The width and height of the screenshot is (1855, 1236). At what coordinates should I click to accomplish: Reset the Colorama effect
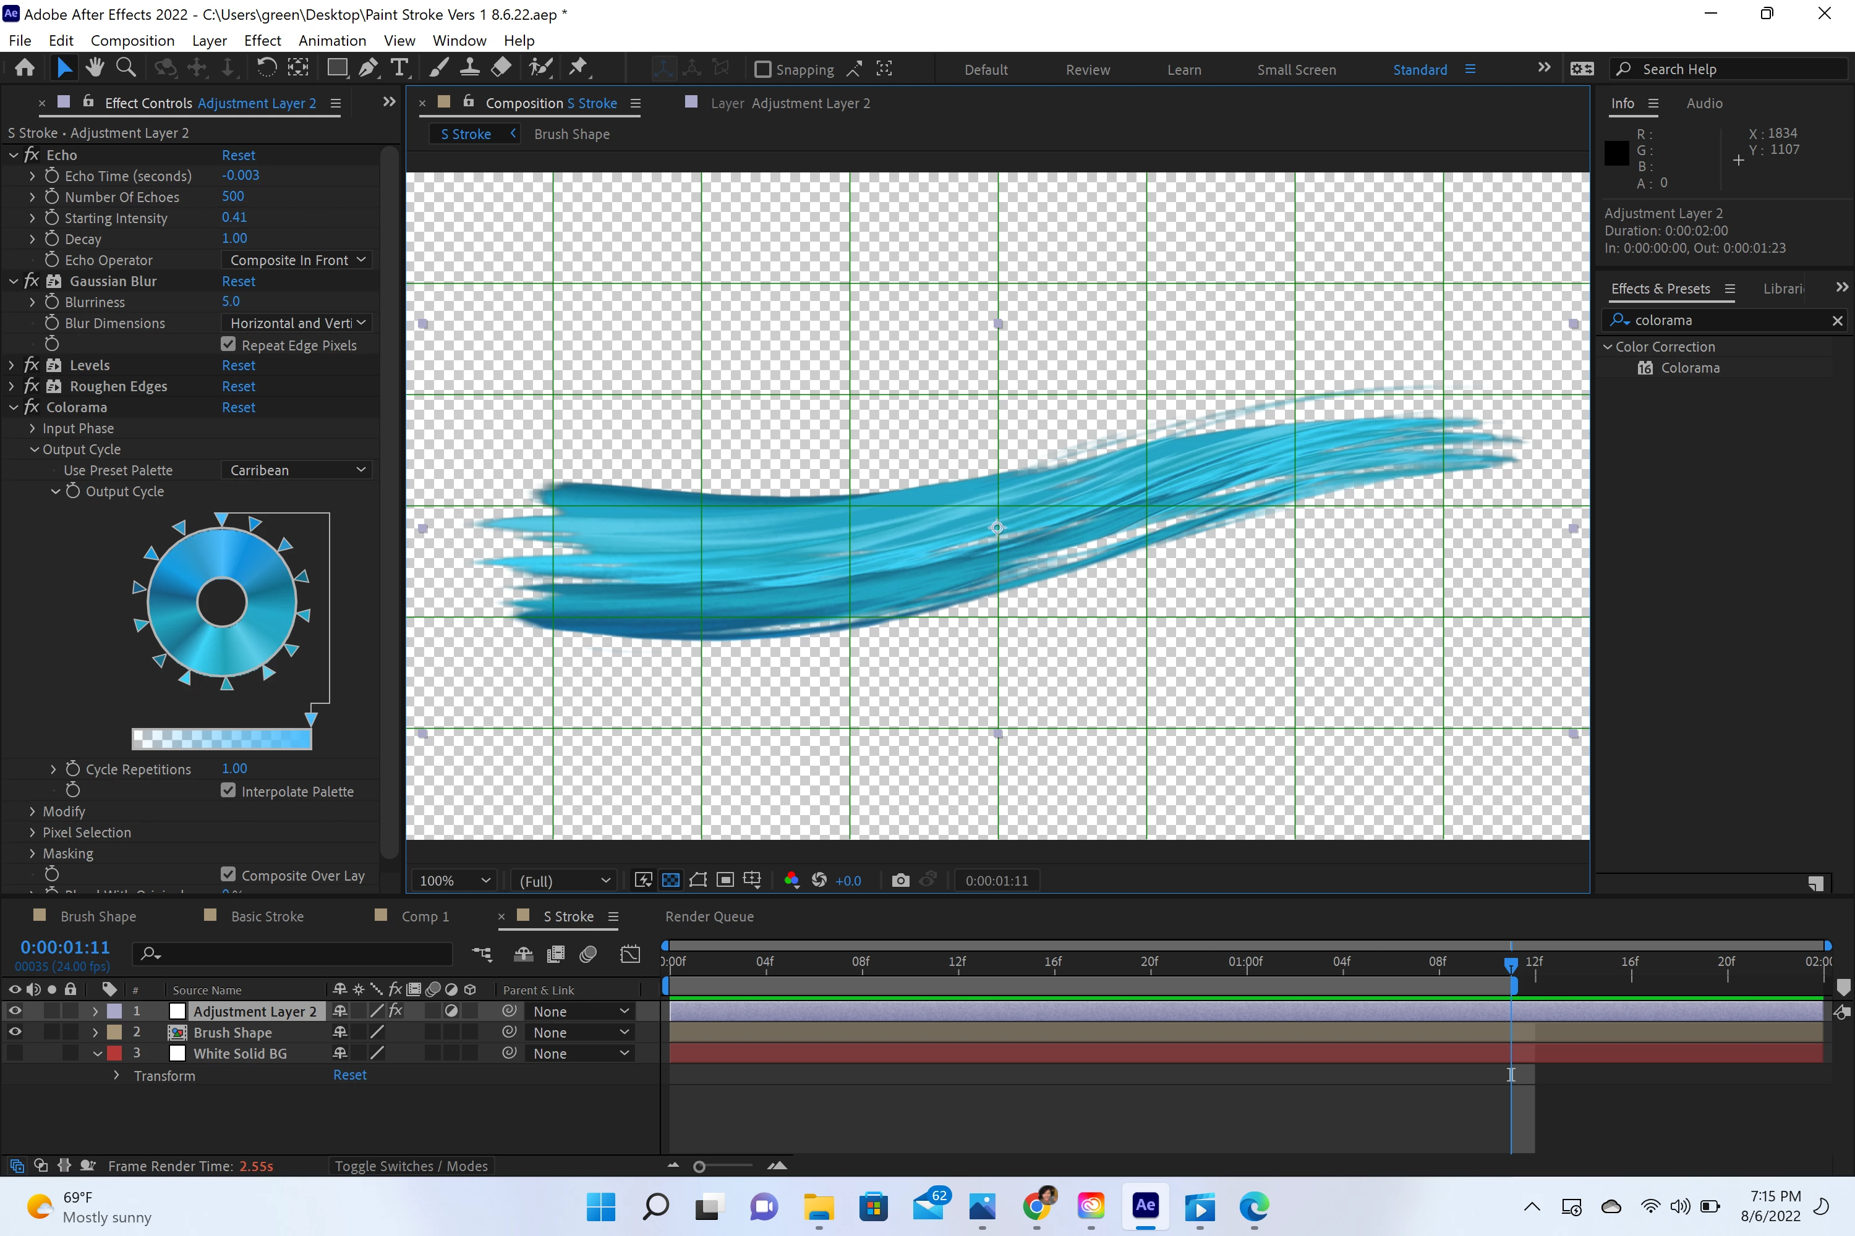point(238,407)
